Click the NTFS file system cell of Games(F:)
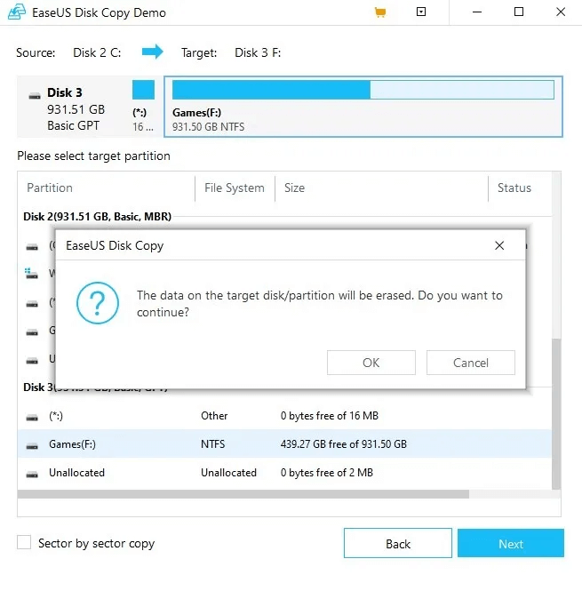 click(213, 444)
